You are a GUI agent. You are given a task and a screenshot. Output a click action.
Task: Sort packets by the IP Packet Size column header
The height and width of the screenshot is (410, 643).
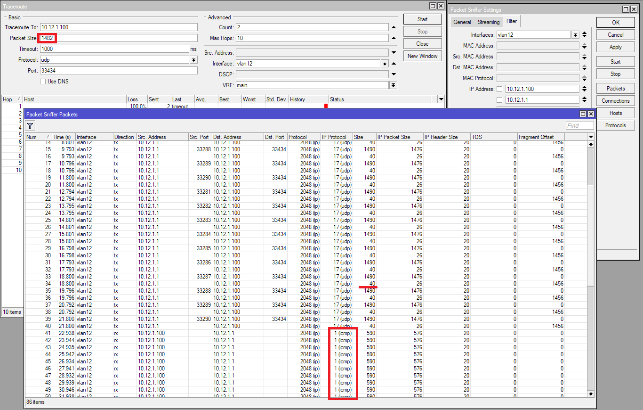(x=400, y=137)
